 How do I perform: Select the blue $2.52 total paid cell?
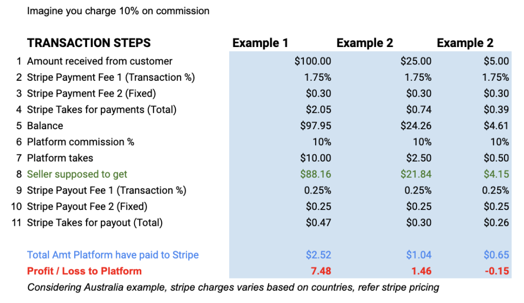click(319, 255)
